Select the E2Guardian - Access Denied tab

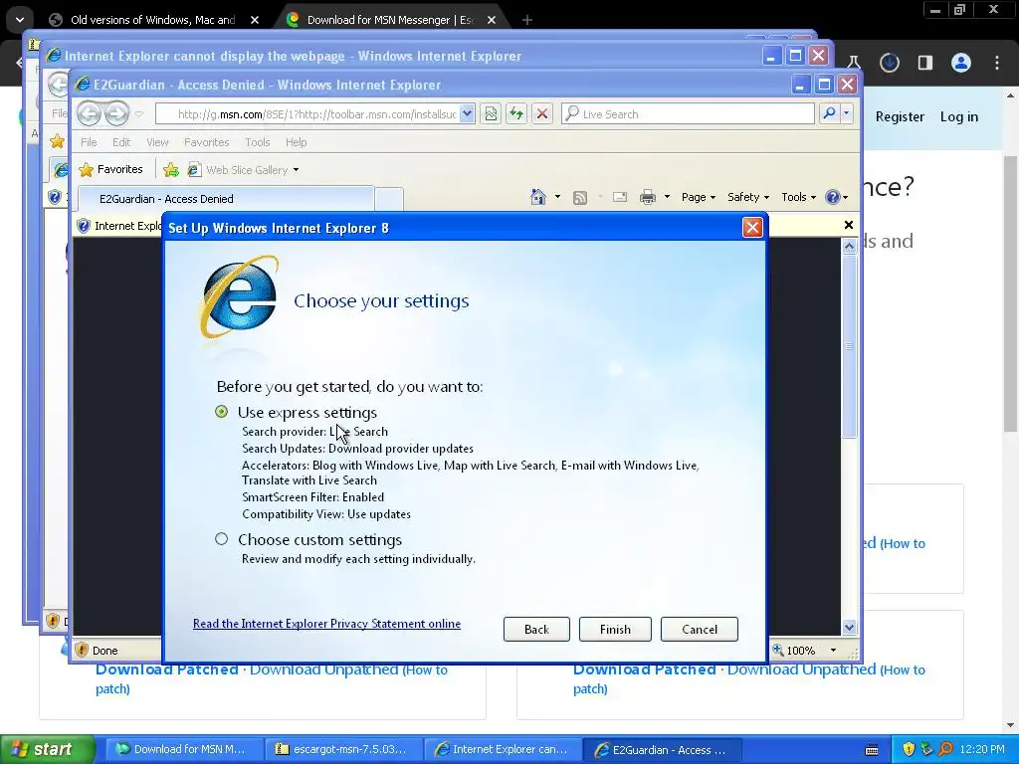[x=226, y=199]
